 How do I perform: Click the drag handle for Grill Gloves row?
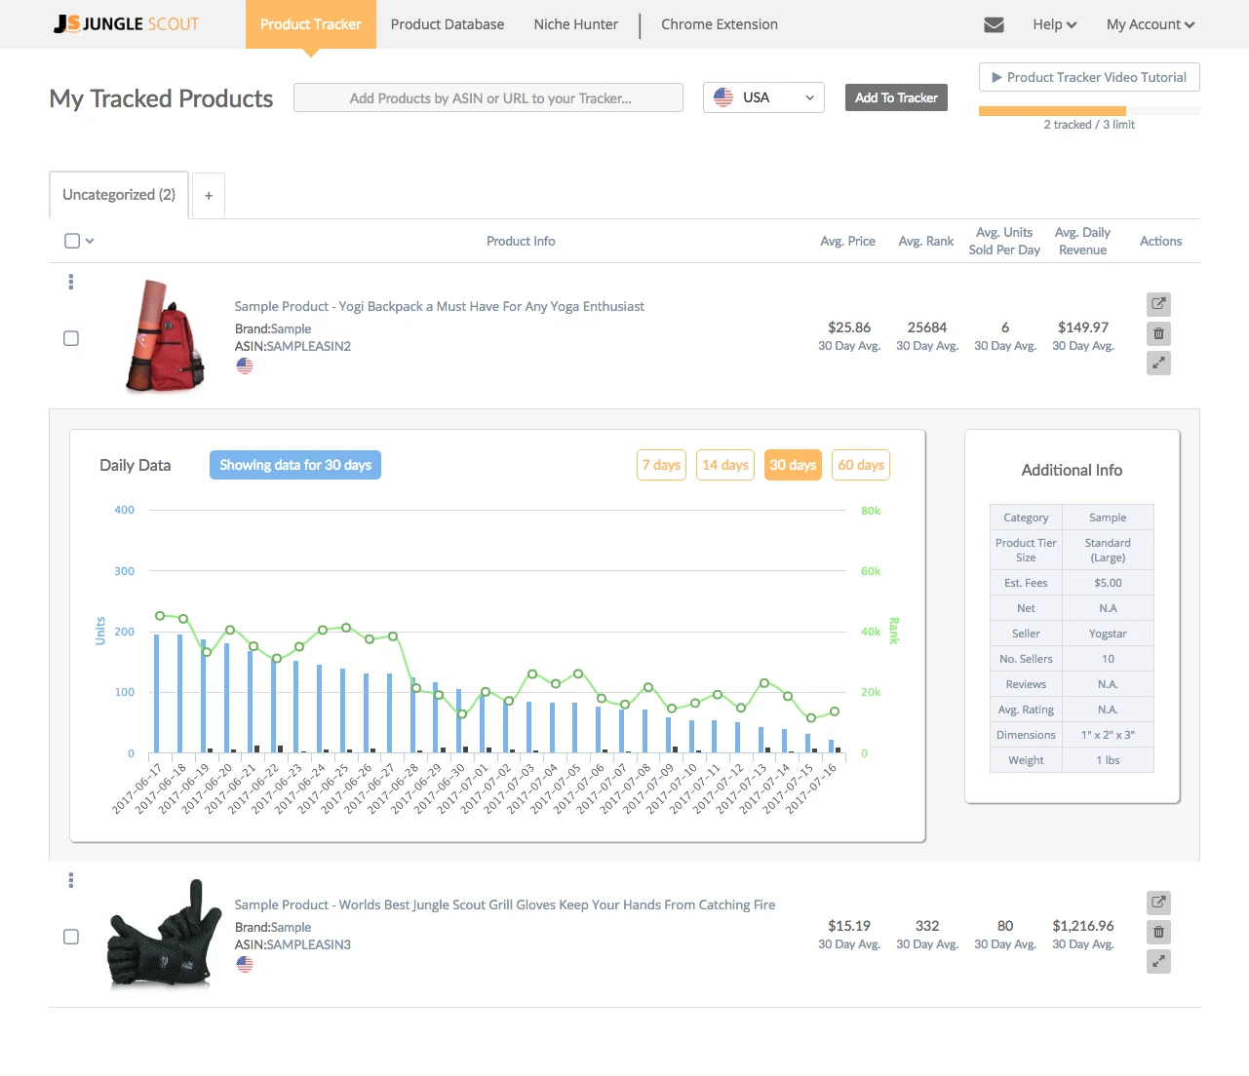tap(71, 880)
